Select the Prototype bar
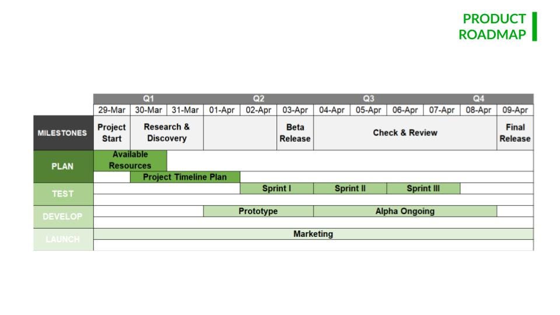The height and width of the screenshot is (315, 560). (258, 211)
